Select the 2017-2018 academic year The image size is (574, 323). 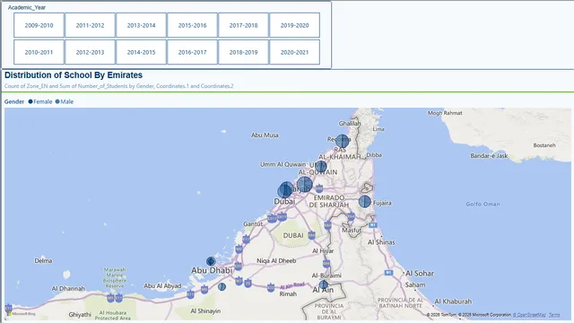click(243, 25)
